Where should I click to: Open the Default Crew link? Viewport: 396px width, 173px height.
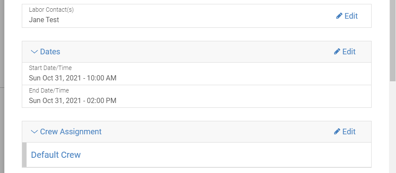tap(56, 155)
